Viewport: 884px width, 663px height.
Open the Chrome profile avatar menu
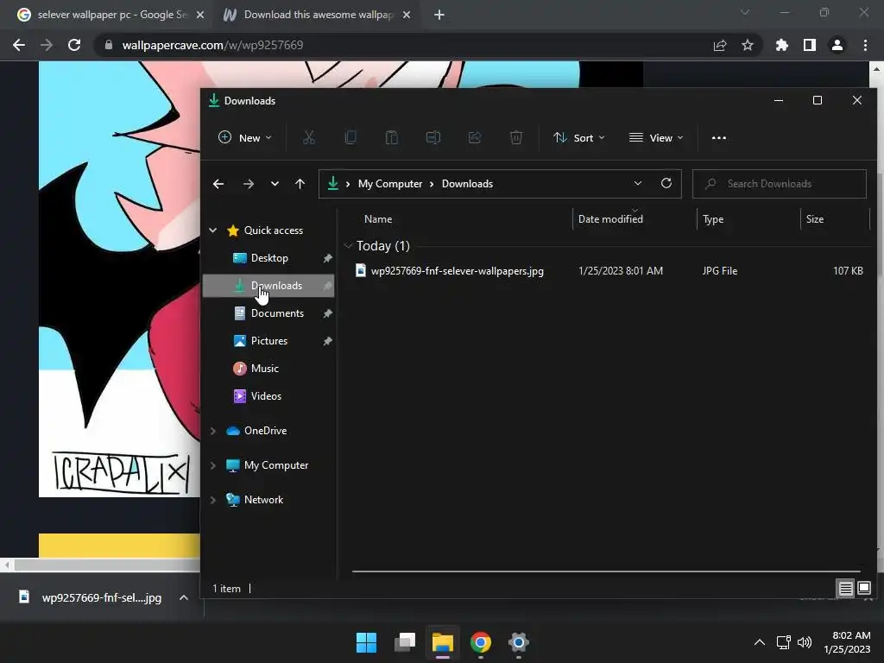click(x=837, y=45)
